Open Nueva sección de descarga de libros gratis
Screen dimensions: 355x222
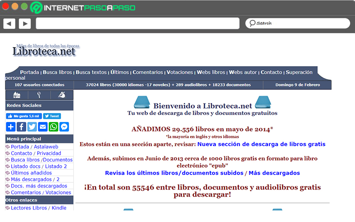point(261,144)
